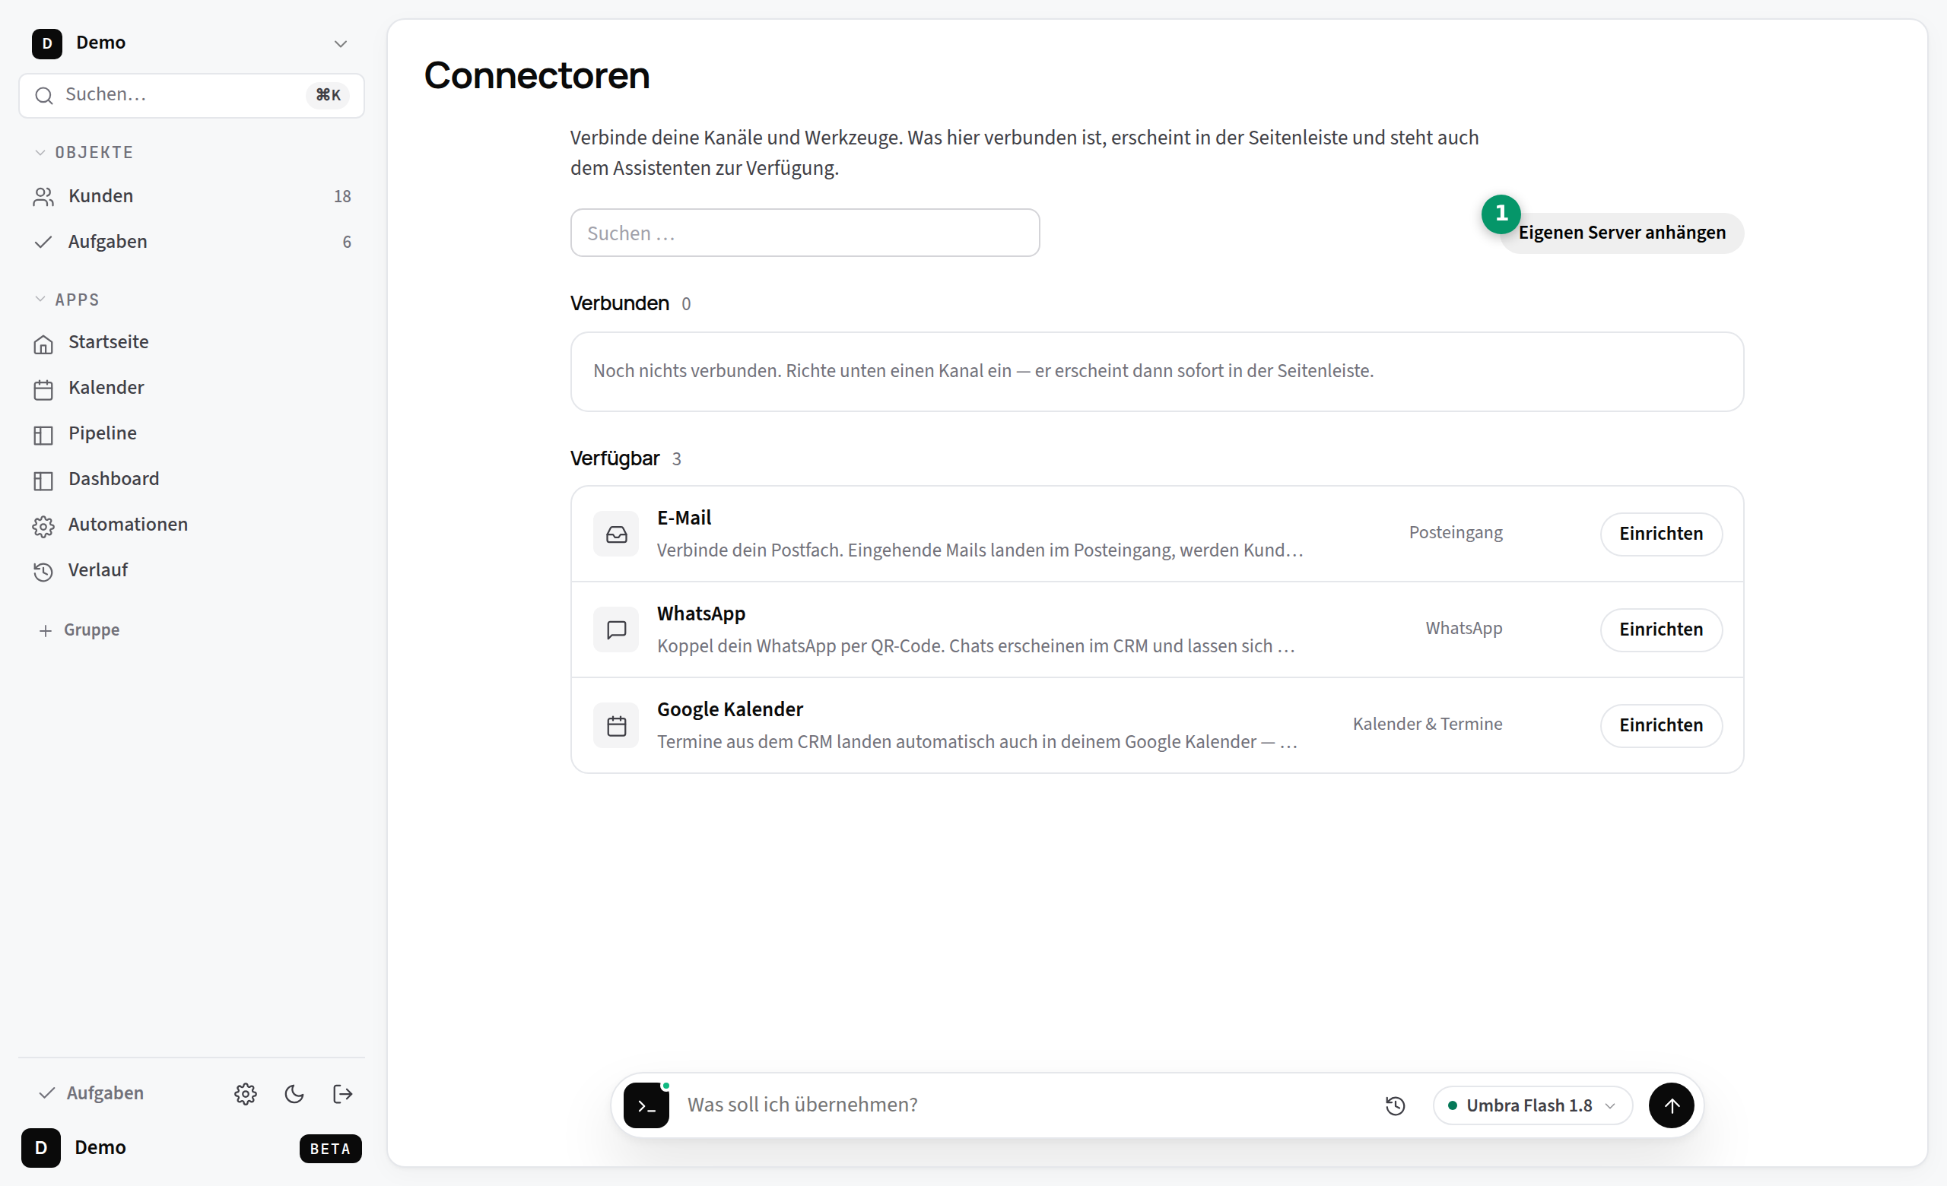The height and width of the screenshot is (1186, 1947).
Task: Click the Pipeline layout icon
Action: click(x=43, y=436)
